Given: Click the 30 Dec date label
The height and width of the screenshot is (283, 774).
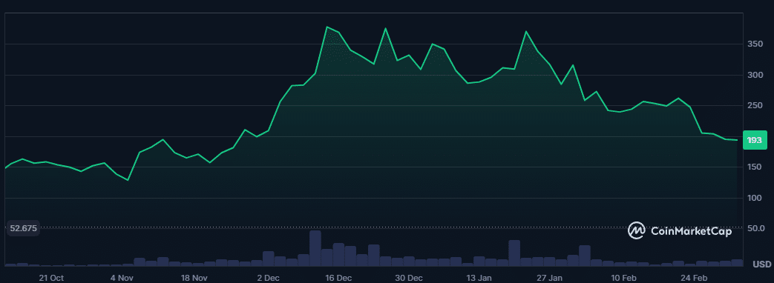Looking at the screenshot, I should pyautogui.click(x=410, y=278).
